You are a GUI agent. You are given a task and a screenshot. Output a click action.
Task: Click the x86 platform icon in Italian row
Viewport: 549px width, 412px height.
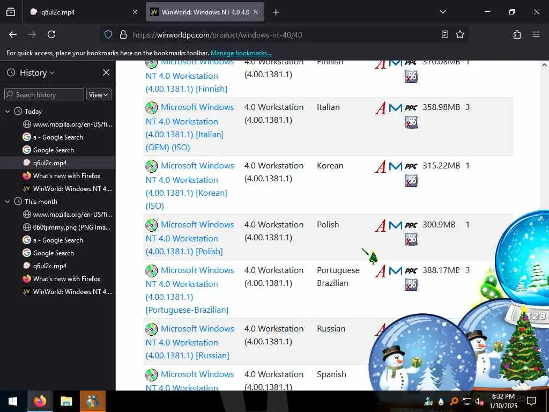point(411,122)
